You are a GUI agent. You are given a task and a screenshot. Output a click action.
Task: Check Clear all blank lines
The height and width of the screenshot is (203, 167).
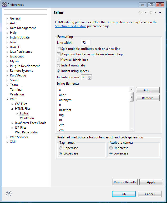pos(59,60)
